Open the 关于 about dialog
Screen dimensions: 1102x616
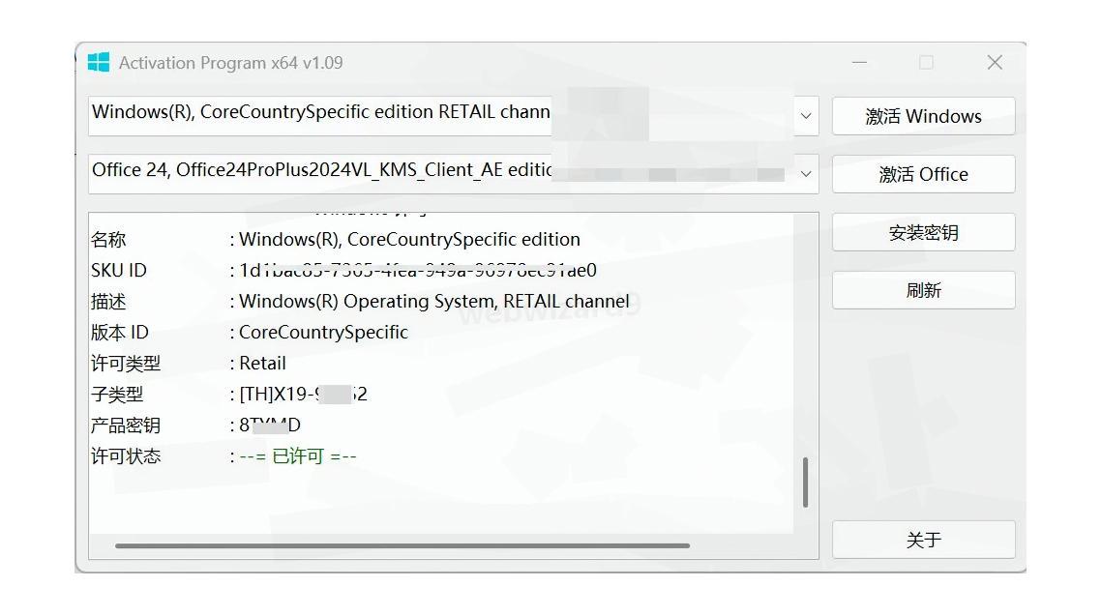coord(923,540)
